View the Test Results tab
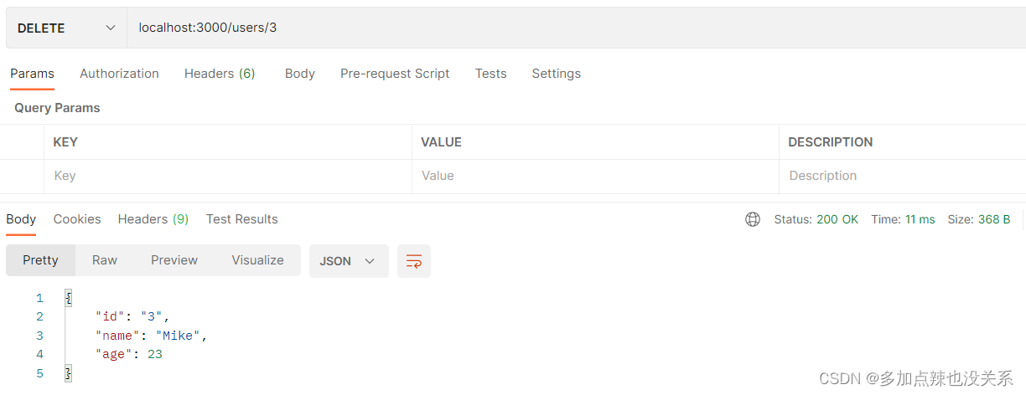This screenshot has width=1026, height=395. 242,219
